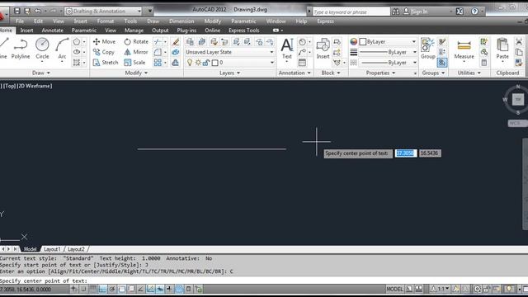
Task: Click the Match Properties icon left of ByLayer color
Action: coord(354,42)
